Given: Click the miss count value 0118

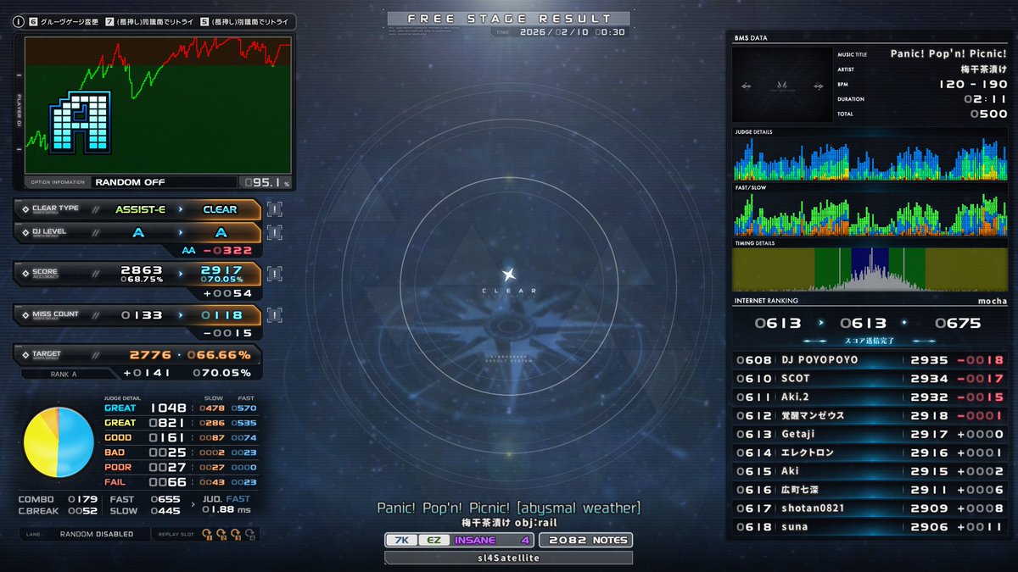Looking at the screenshot, I should (x=221, y=314).
